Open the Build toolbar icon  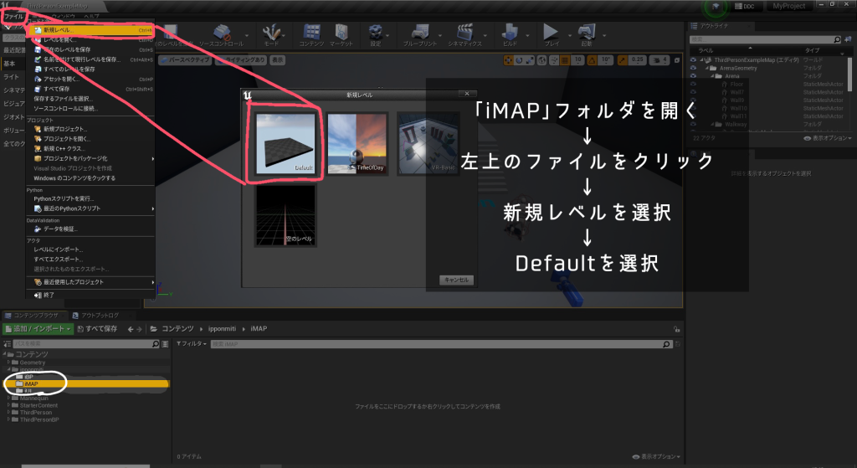[x=510, y=33]
